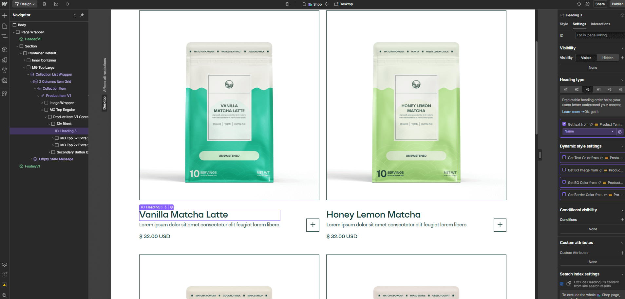Toggle Exclude Heading 3's content from search checkbox

562,284
